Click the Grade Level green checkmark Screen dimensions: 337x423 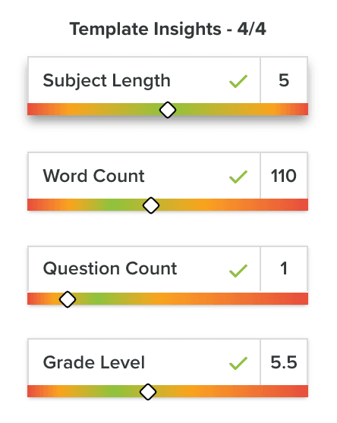[x=238, y=363]
